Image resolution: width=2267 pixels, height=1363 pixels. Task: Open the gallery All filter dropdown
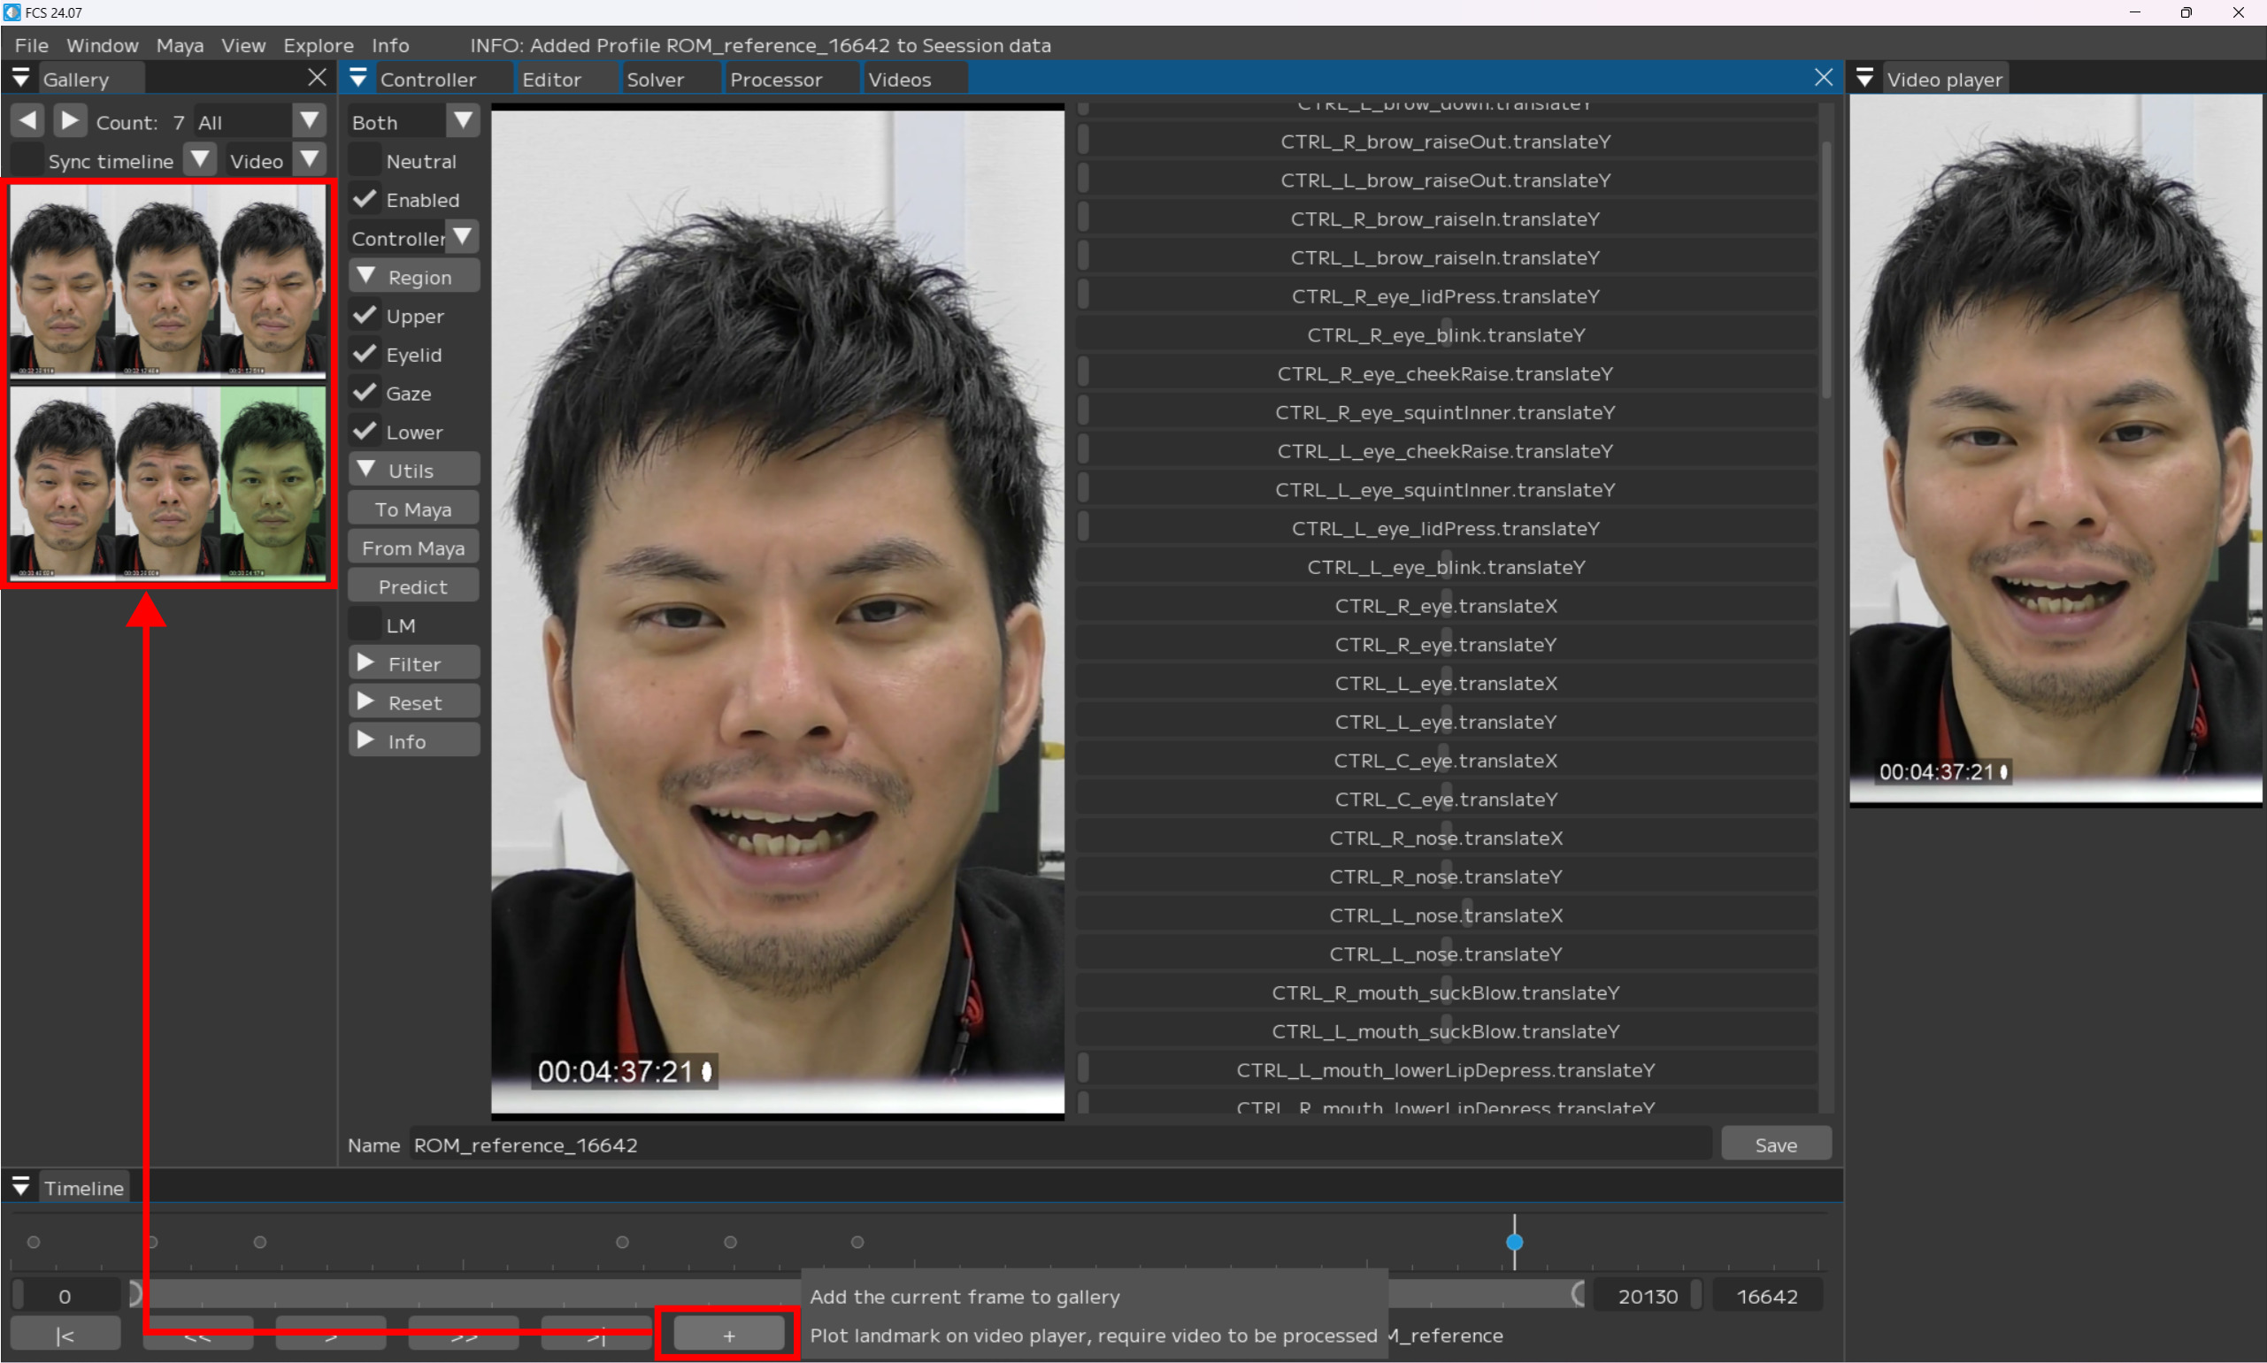click(309, 120)
